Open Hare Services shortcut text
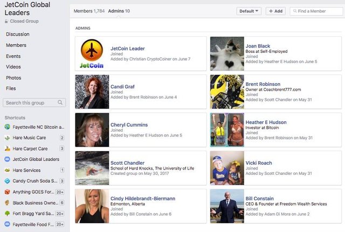This screenshot has height=232, width=345. (26, 170)
